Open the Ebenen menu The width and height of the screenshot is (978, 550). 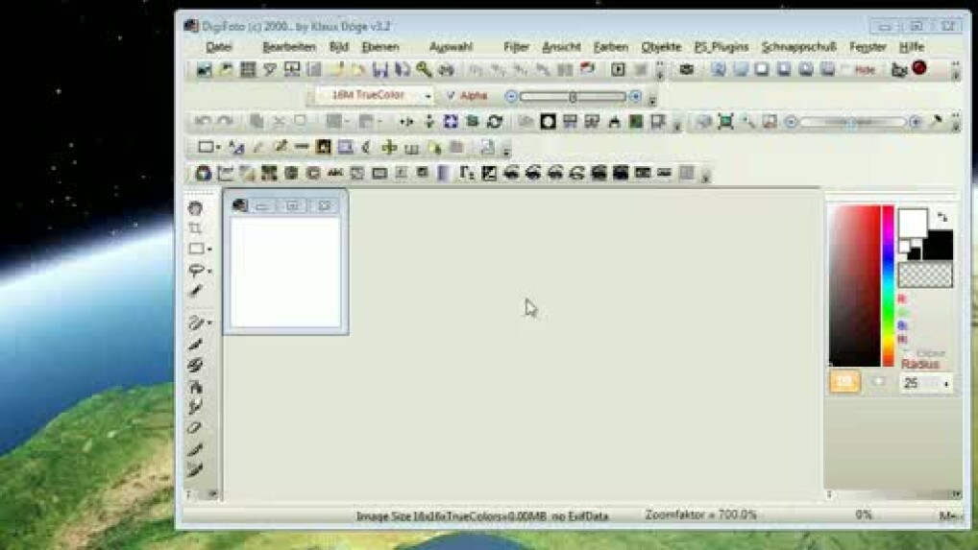coord(380,46)
